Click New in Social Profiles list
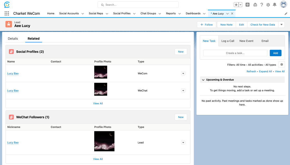This screenshot has height=165, width=290. 181,52
